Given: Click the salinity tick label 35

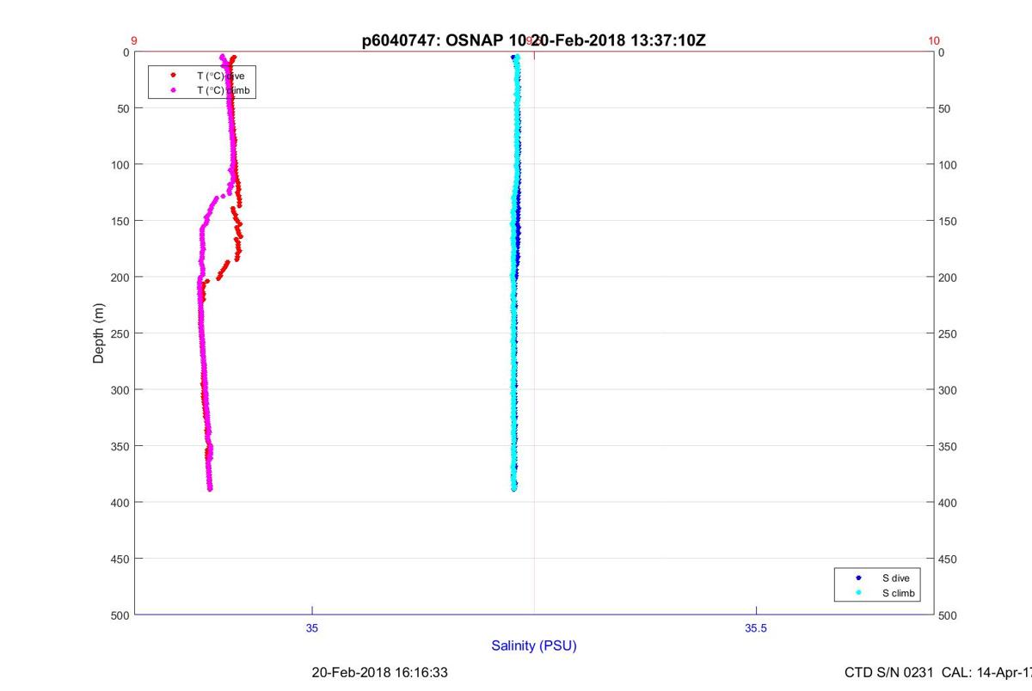Looking at the screenshot, I should click(312, 628).
